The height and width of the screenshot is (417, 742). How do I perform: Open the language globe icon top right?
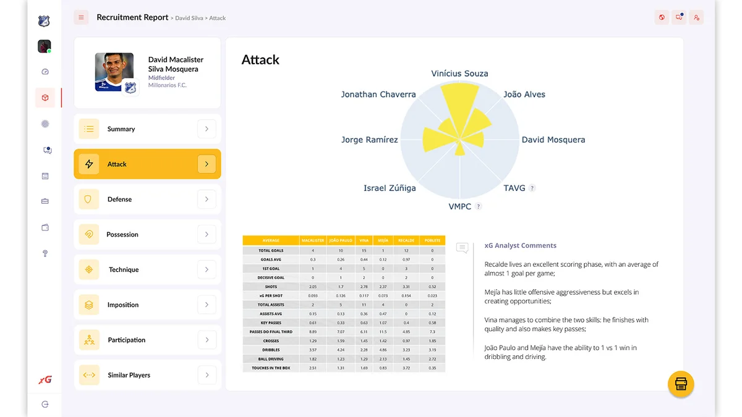click(661, 17)
